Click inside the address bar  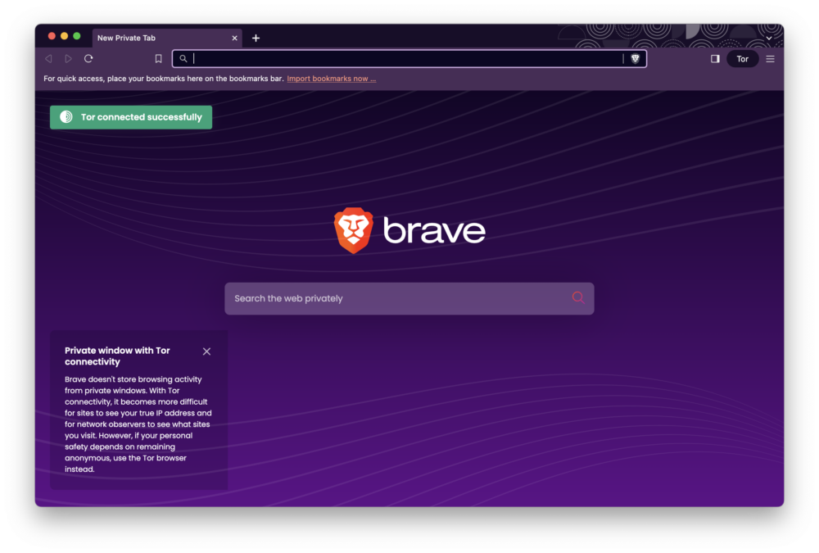point(369,58)
